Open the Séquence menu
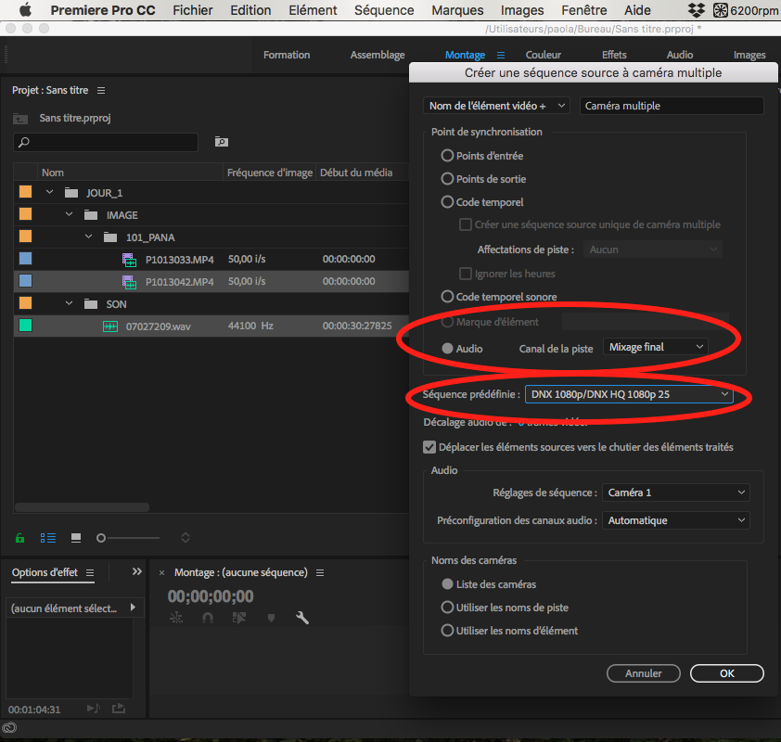The image size is (781, 742). pyautogui.click(x=383, y=10)
